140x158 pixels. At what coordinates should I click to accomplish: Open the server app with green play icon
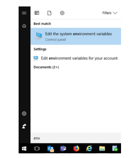coord(115,148)
